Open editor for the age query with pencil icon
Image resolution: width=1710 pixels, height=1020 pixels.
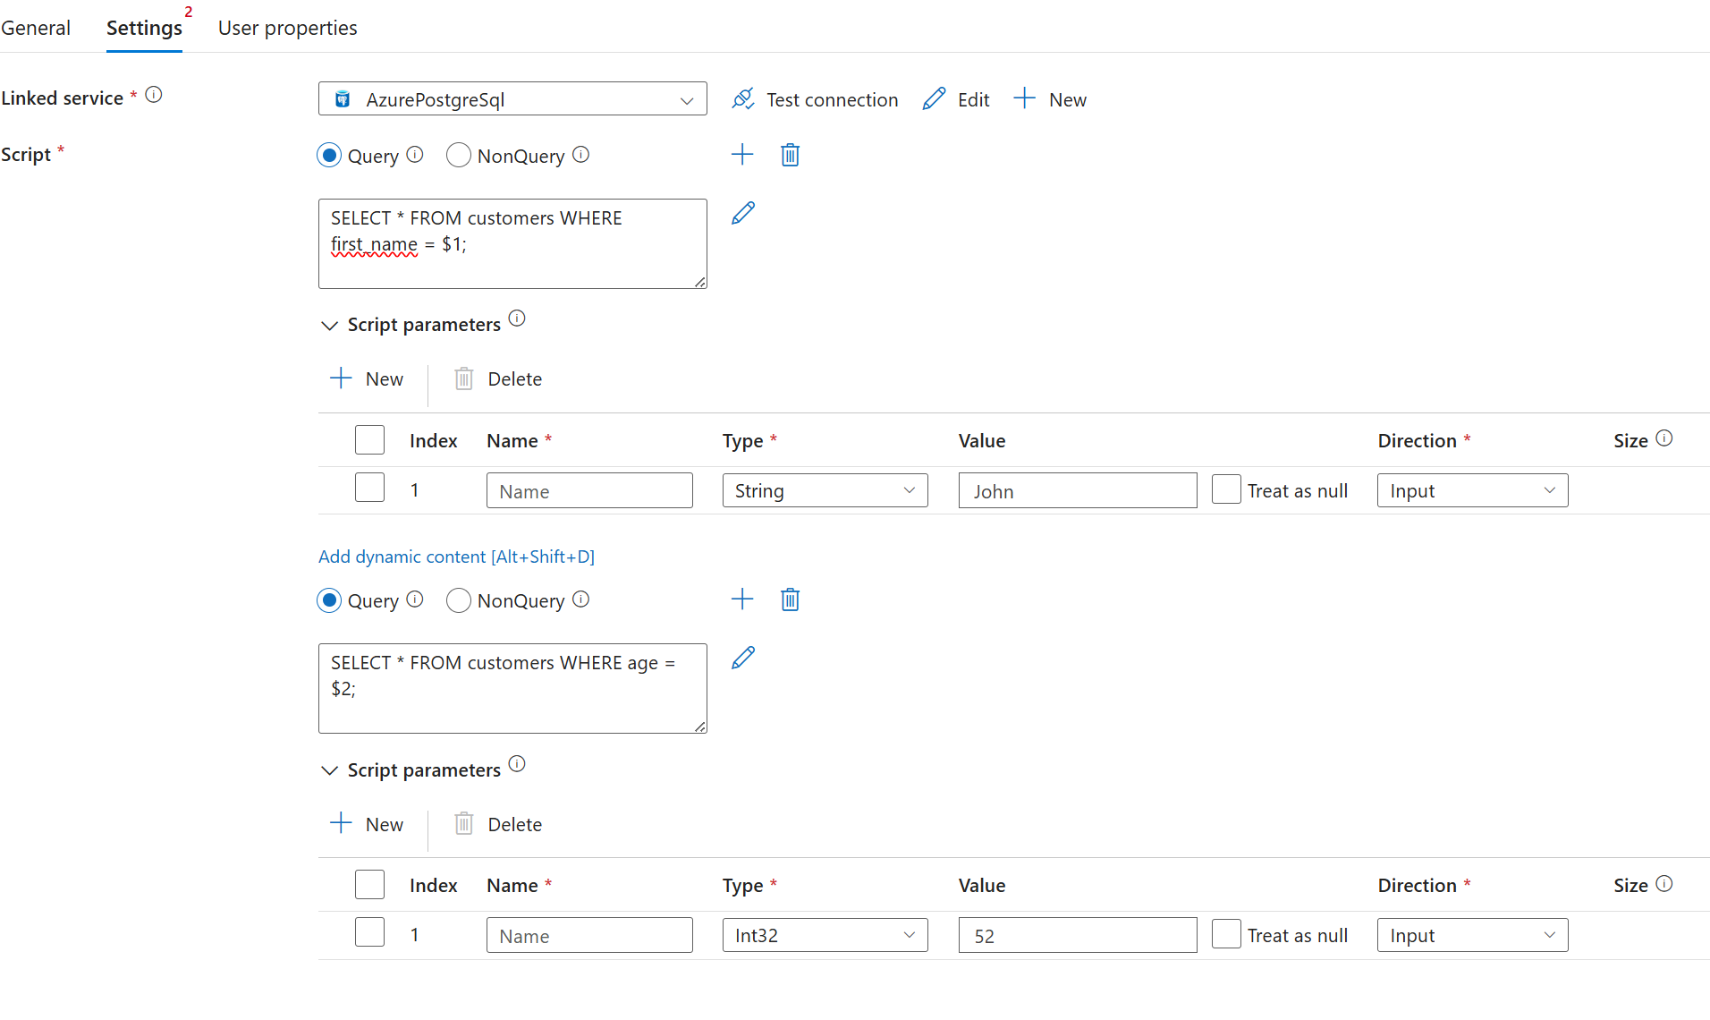743,658
